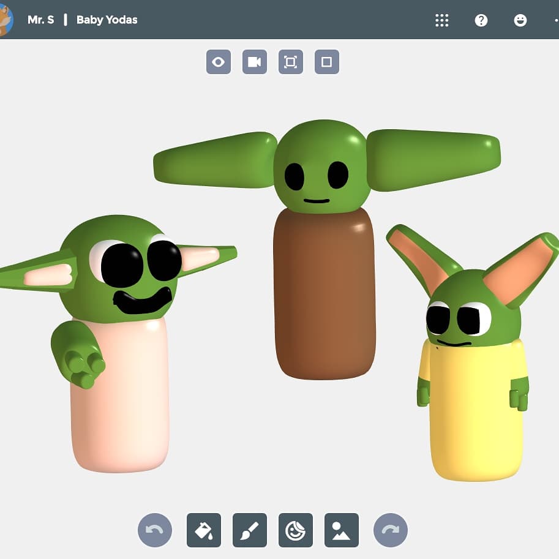Select the paintbrush tool

tap(250, 530)
